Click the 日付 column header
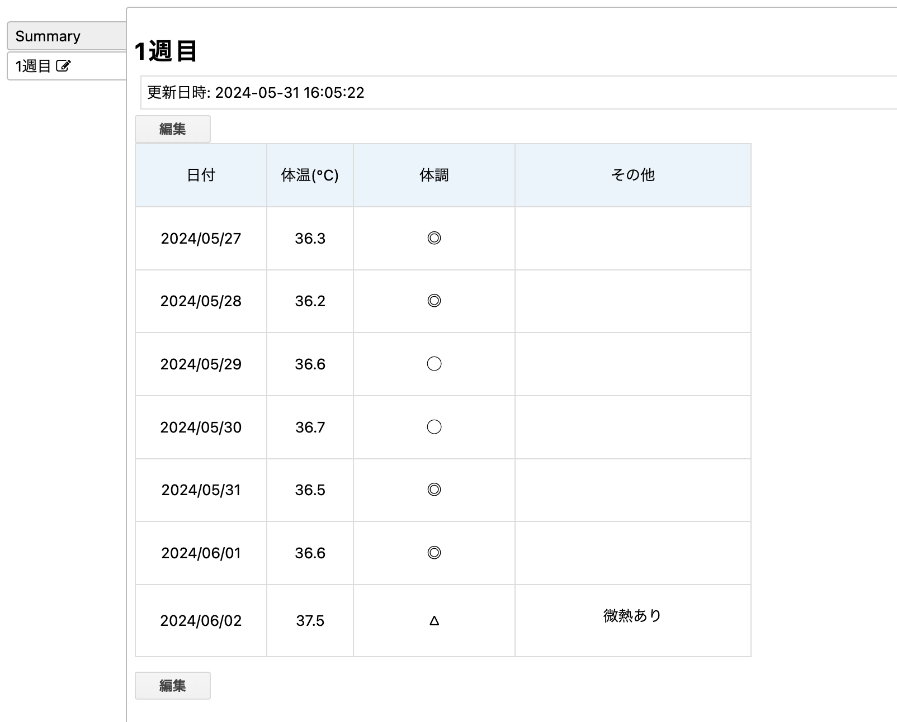Viewport: 897px width, 722px height. click(201, 175)
